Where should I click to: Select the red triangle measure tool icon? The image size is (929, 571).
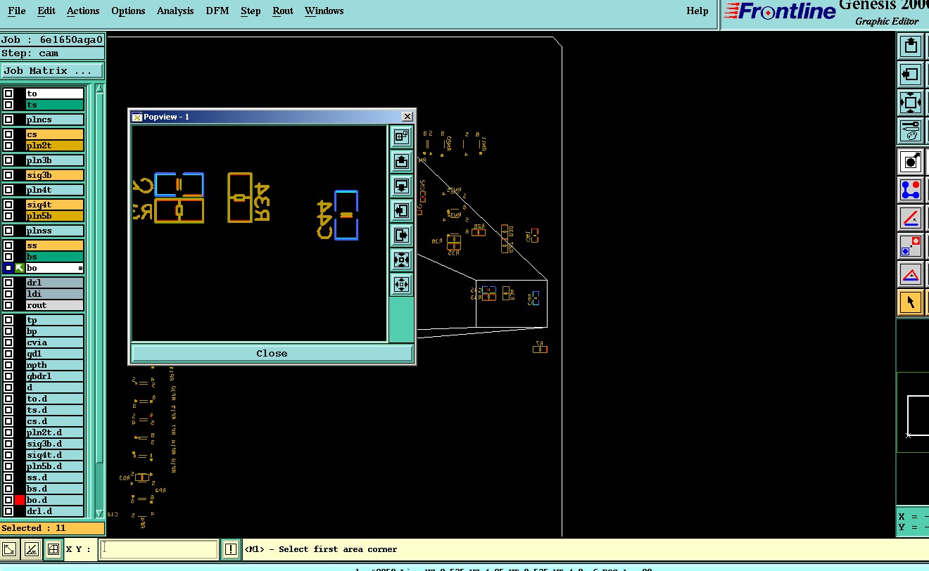coord(911,275)
